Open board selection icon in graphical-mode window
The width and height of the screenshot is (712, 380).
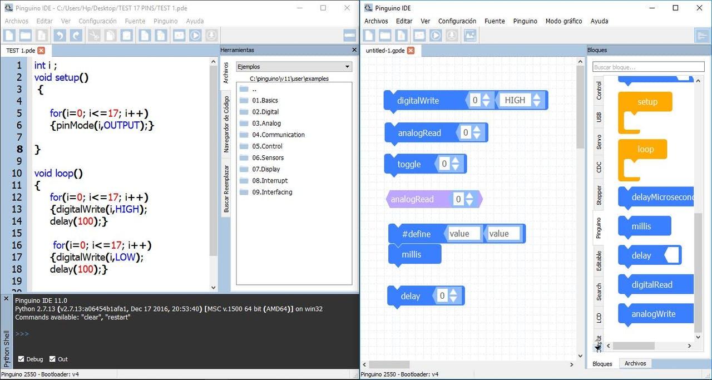(419, 35)
